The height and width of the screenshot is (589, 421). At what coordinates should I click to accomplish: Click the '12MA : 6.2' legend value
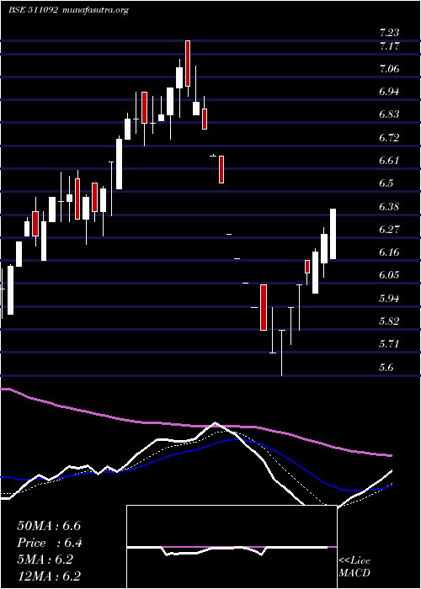tap(49, 576)
